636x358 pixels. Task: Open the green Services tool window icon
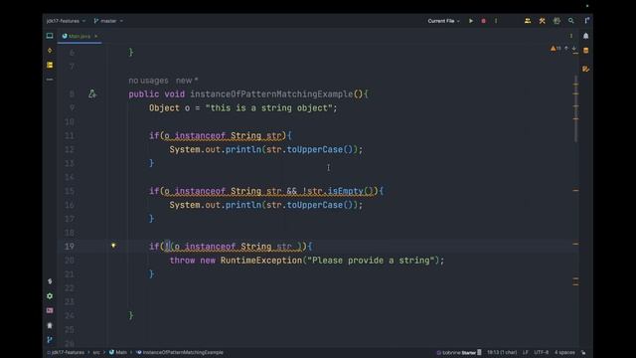click(50, 296)
